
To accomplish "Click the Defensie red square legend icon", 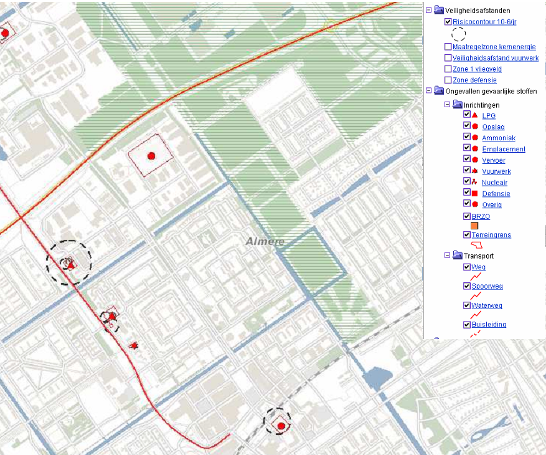I will coord(474,193).
